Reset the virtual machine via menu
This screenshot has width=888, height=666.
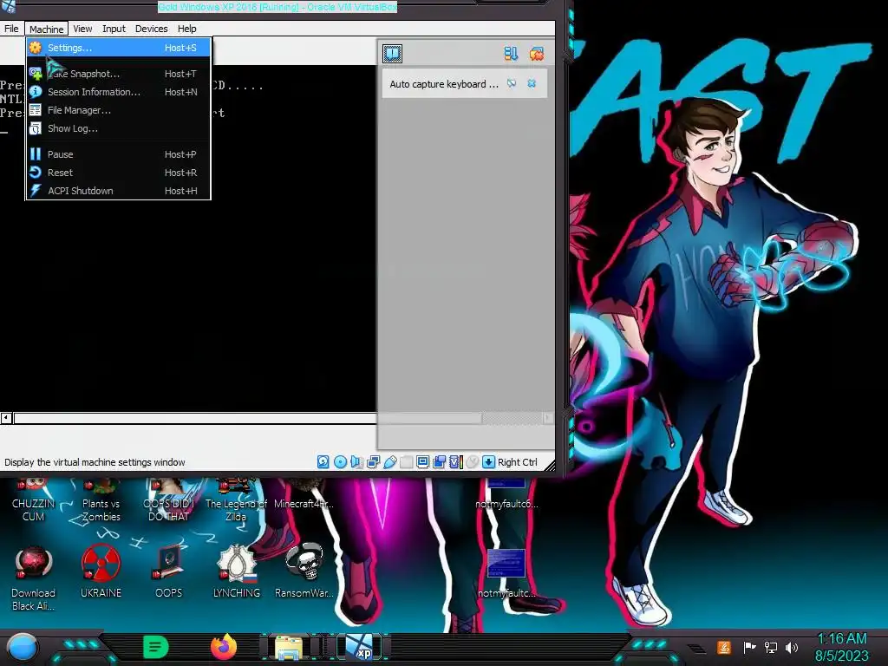point(118,173)
